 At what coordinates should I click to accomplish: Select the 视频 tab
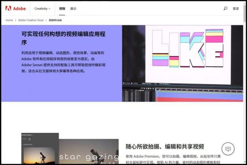pos(62,8)
